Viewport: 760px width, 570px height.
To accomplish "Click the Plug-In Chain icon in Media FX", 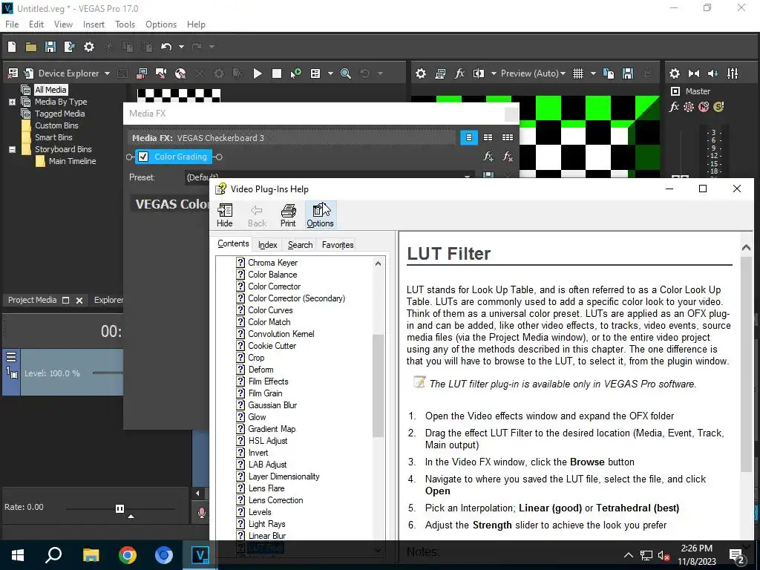I will click(x=488, y=157).
